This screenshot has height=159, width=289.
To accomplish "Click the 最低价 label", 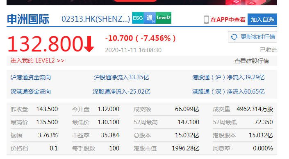I will point(81,123).
